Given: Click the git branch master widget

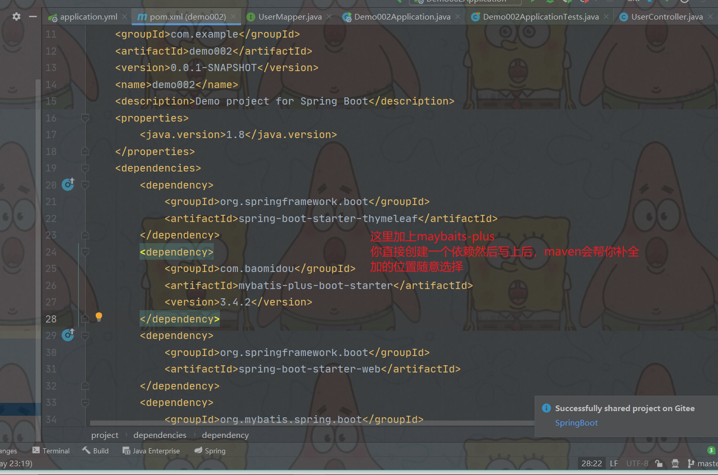Looking at the screenshot, I should point(703,464).
